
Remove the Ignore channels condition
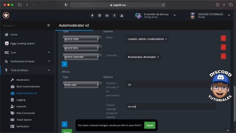click(x=223, y=56)
